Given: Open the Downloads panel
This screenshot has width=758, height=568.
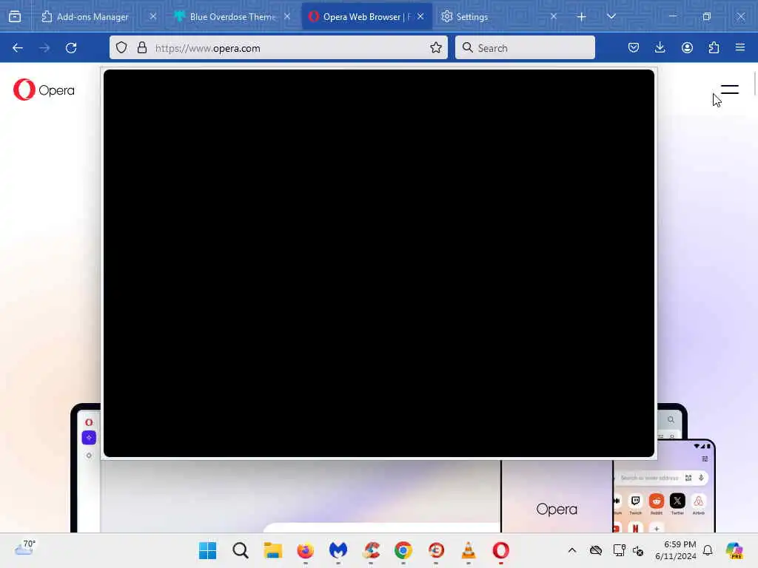Looking at the screenshot, I should 660,47.
